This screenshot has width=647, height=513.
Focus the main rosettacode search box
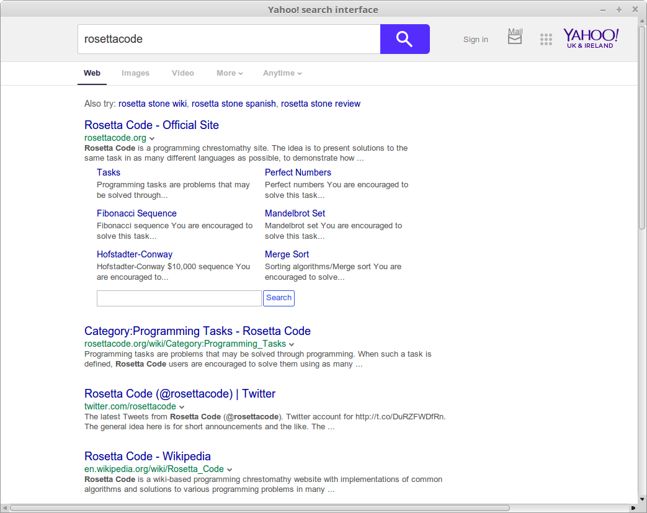point(229,39)
